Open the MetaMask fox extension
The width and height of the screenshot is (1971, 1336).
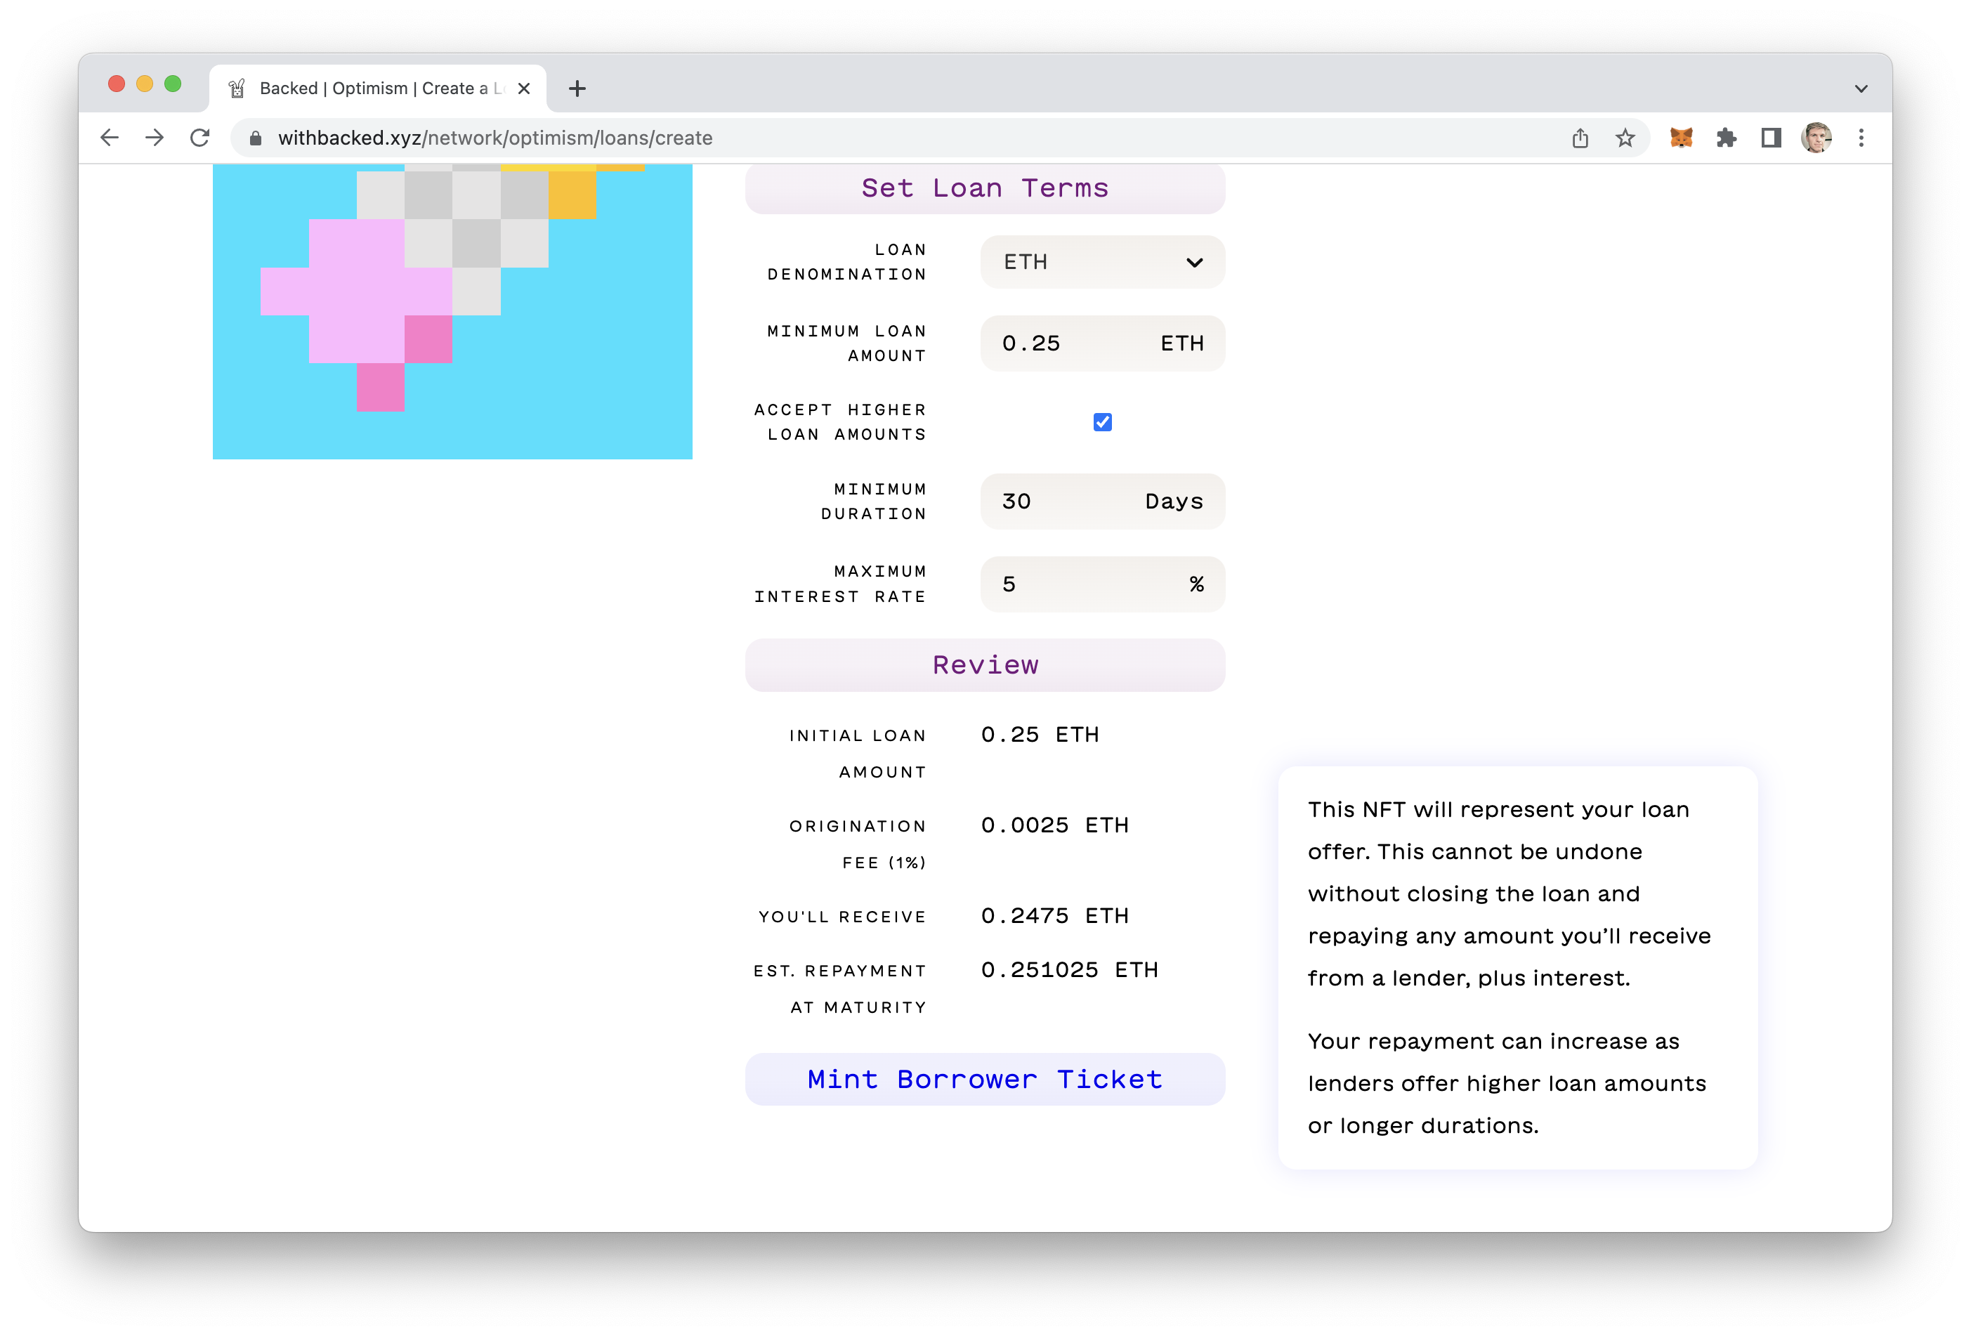pos(1681,138)
